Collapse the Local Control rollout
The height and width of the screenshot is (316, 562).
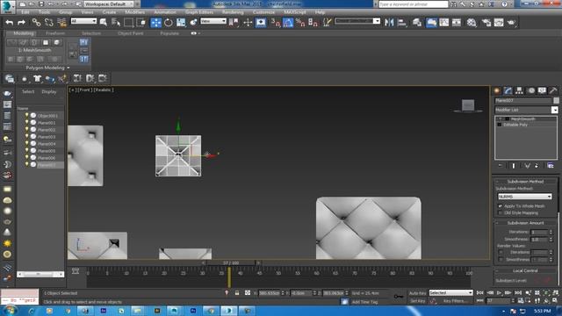525,270
